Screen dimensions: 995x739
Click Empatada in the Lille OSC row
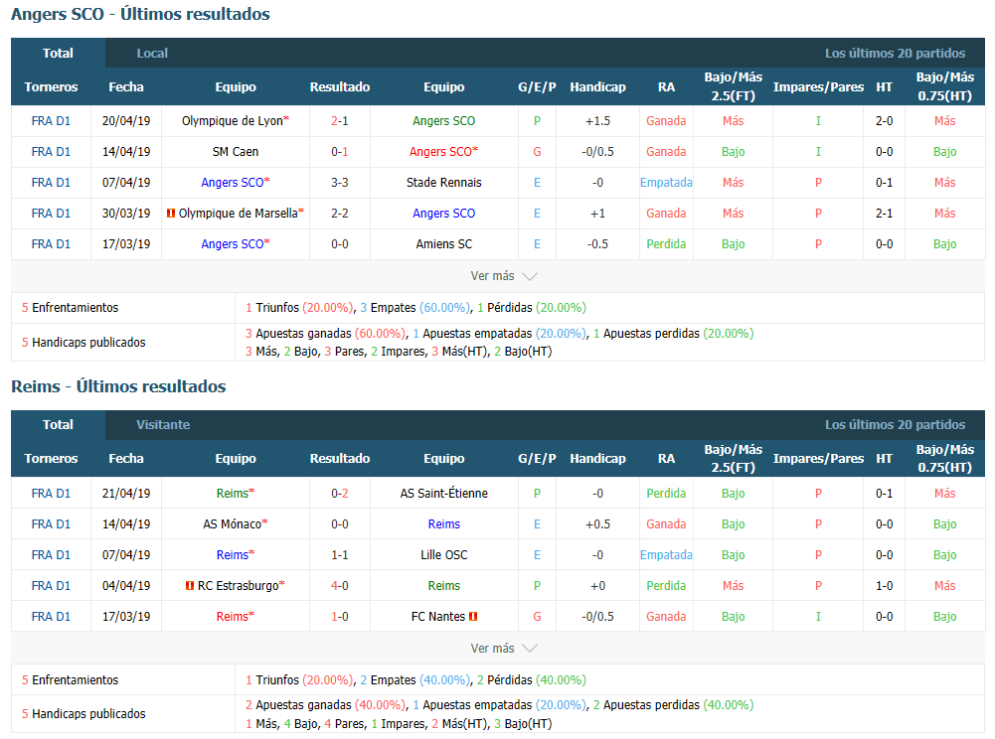666,555
